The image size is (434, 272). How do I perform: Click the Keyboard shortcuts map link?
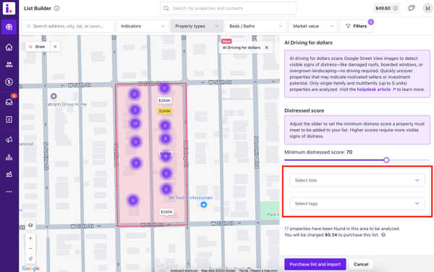point(184,271)
